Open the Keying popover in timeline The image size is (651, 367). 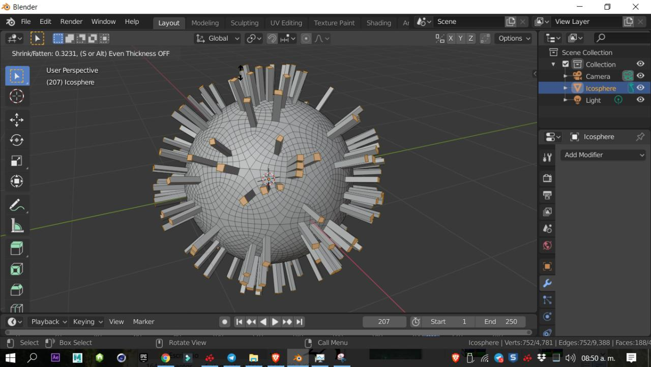pyautogui.click(x=87, y=322)
